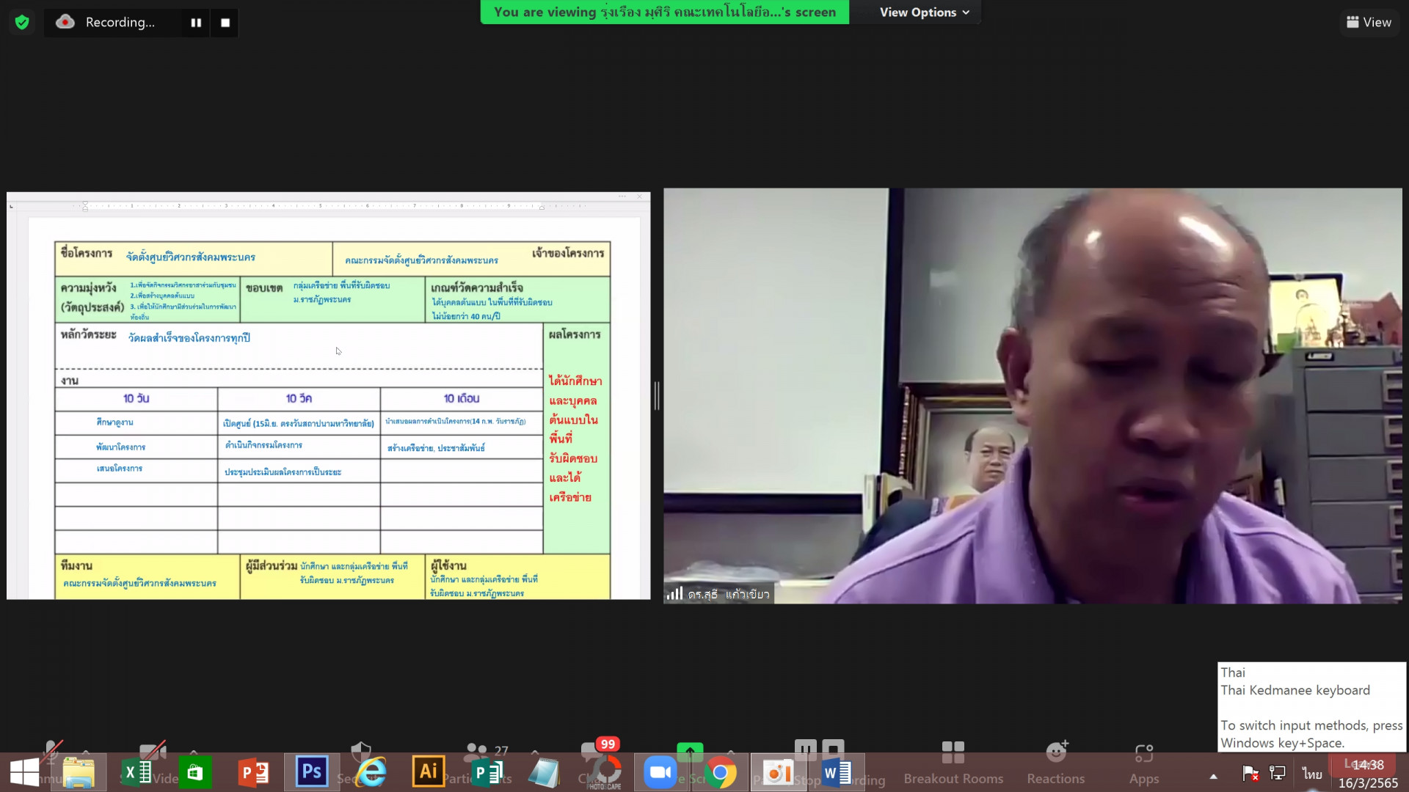Open Microsoft Store from the taskbar
This screenshot has height=792, width=1409.
coord(194,772)
